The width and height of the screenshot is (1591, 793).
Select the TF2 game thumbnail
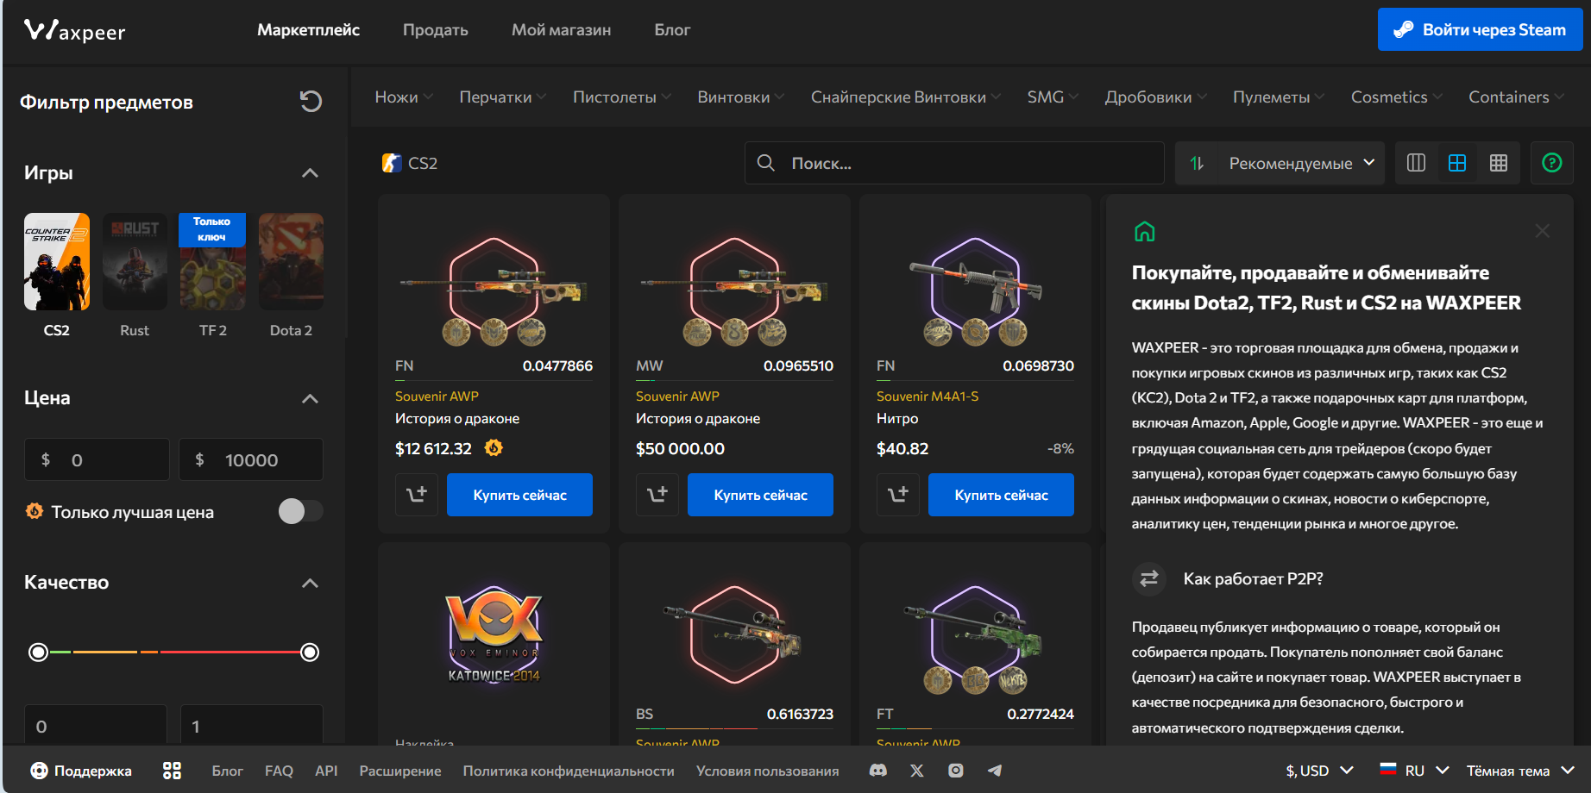pyautogui.click(x=212, y=261)
